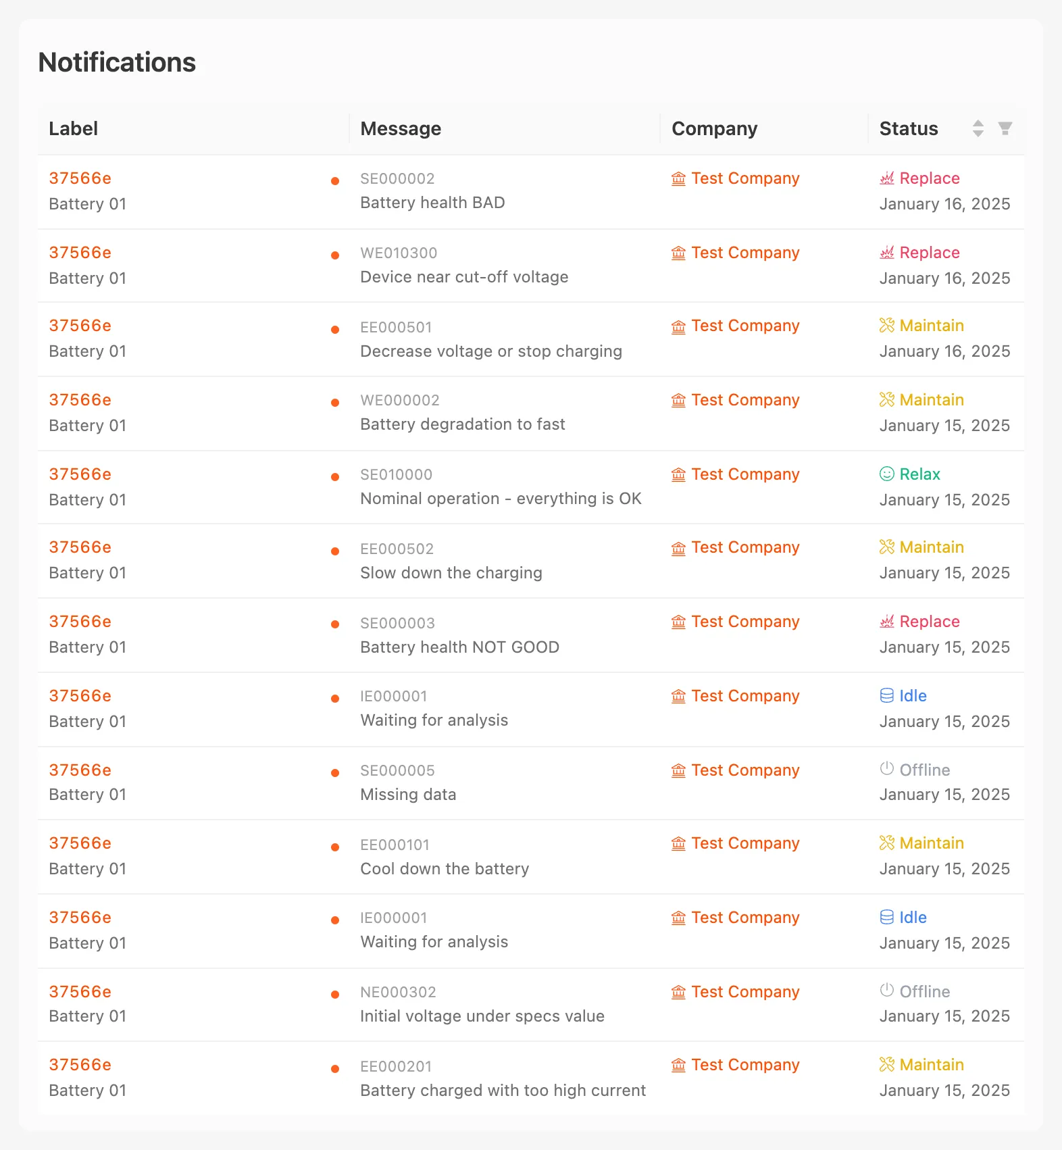
Task: Click the Relax smiley icon for SE010000
Action: [887, 474]
